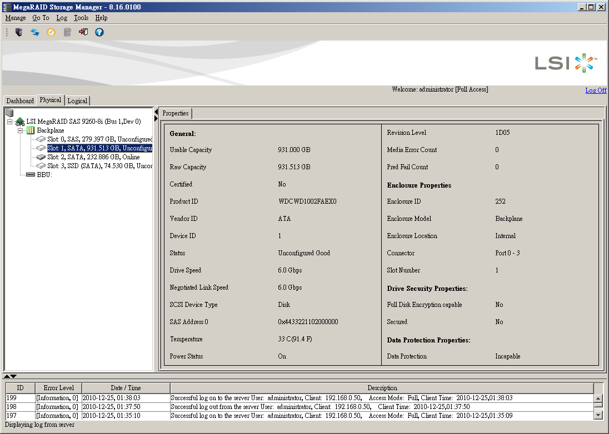Screen dimensions: 609x434
Task: Click the grayed-out database stack toolbar icon
Action: [x=67, y=32]
